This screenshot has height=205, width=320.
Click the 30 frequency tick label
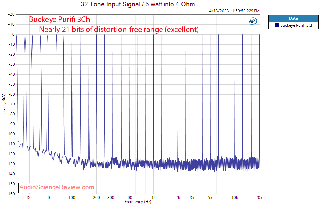point(29,198)
